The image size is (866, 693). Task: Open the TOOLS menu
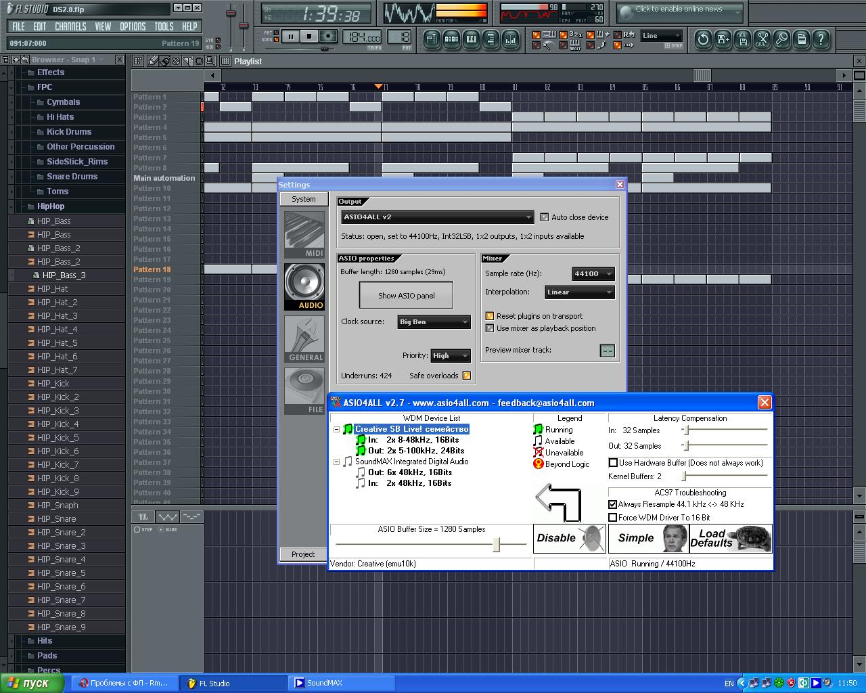point(164,26)
